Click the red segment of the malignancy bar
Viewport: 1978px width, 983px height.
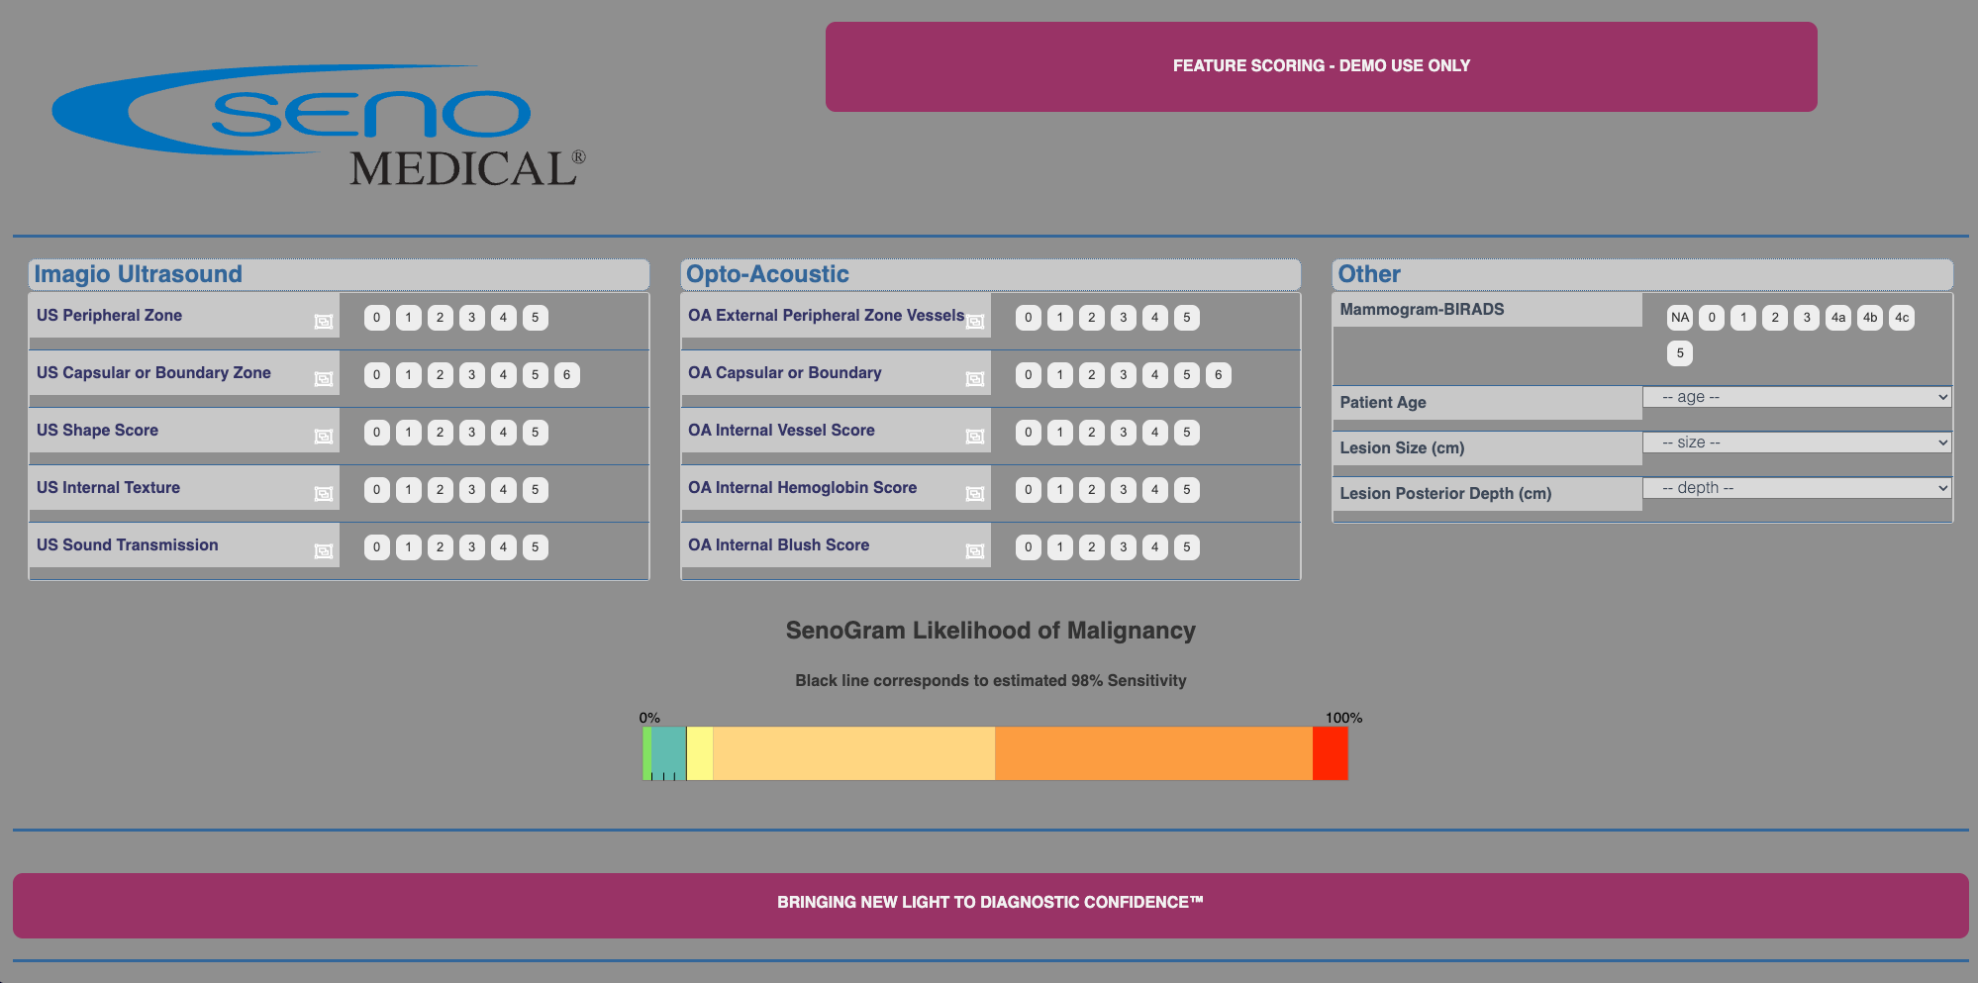coord(1330,753)
